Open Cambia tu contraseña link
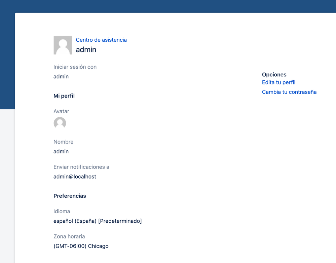336x263 pixels. (x=289, y=92)
